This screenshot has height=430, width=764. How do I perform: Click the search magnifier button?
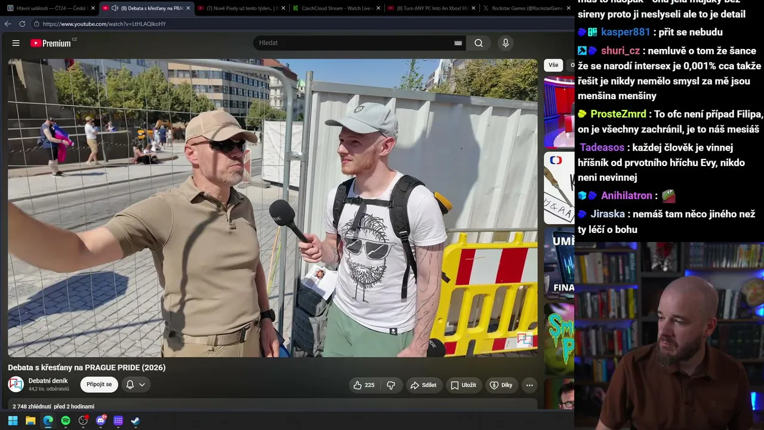(x=479, y=43)
